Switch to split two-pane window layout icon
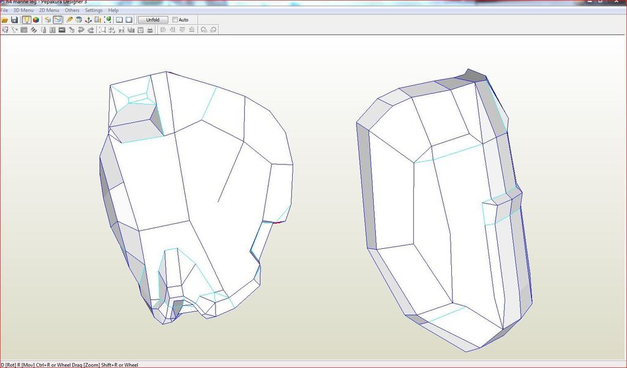This screenshot has height=368, width=627. 119,20
